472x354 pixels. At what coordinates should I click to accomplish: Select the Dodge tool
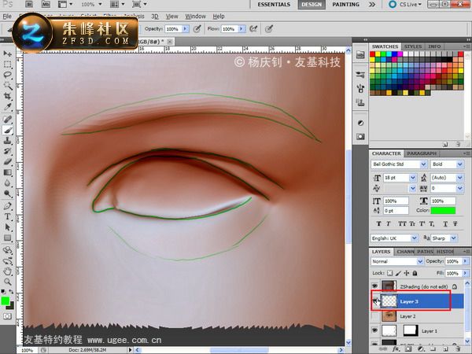click(7, 194)
